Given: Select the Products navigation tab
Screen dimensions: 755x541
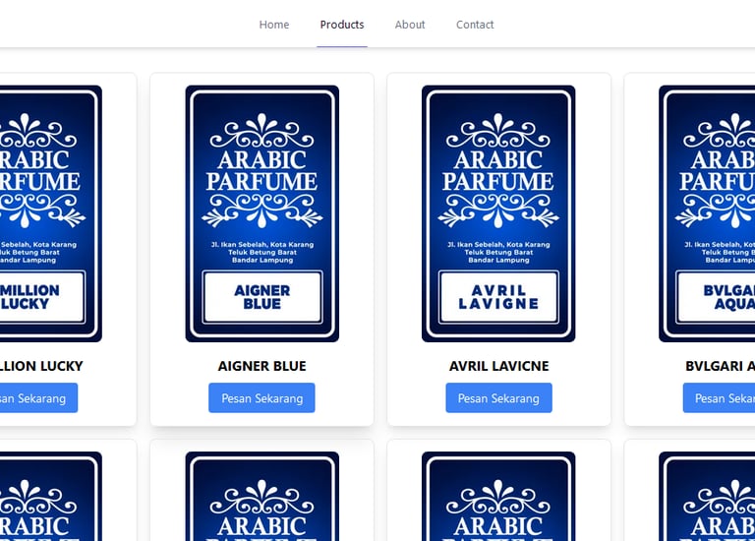Looking at the screenshot, I should tap(342, 25).
